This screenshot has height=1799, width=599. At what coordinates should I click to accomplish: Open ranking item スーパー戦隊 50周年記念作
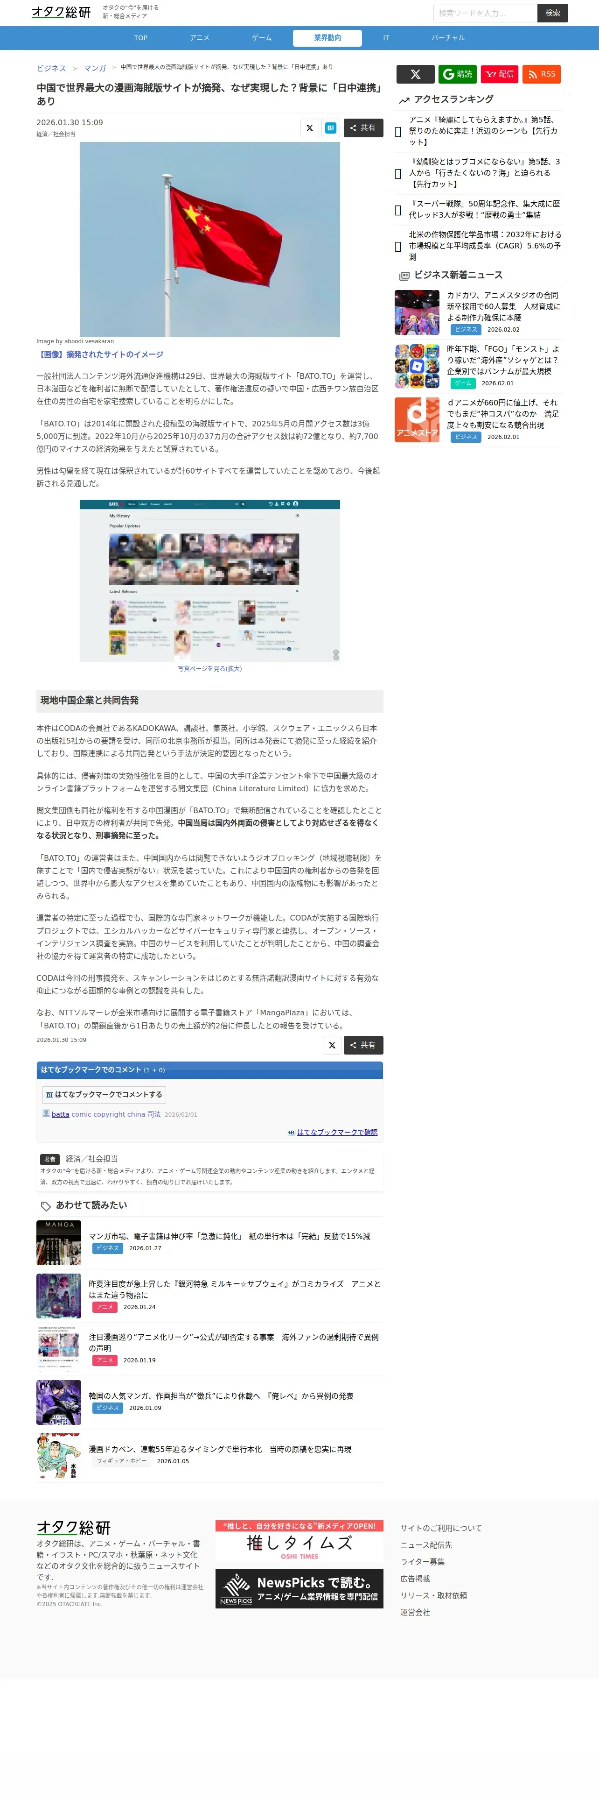coord(485,210)
